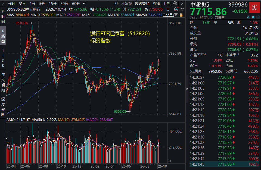Click the pencil edit note icon
The image size is (261, 170).
248,17
